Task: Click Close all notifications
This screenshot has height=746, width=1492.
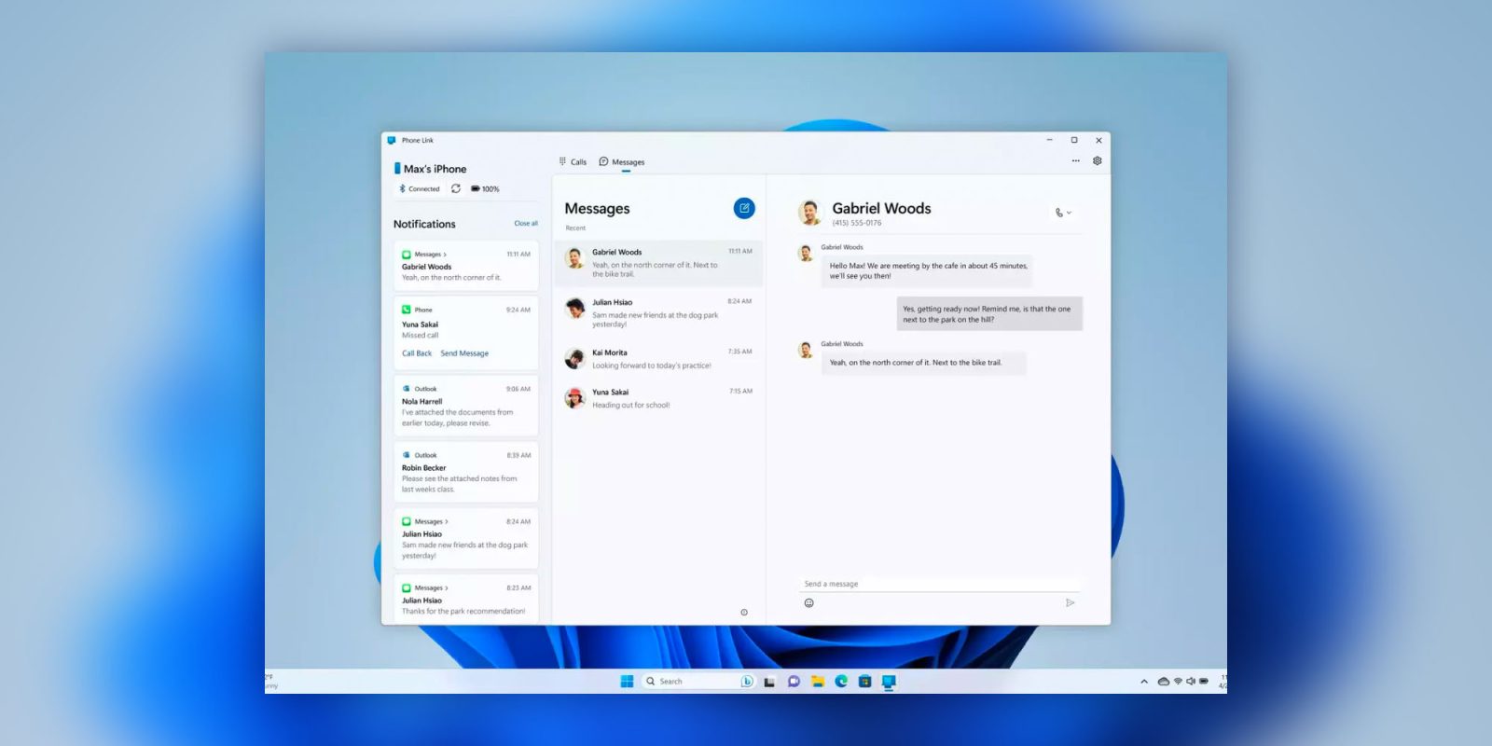Action: tap(526, 224)
